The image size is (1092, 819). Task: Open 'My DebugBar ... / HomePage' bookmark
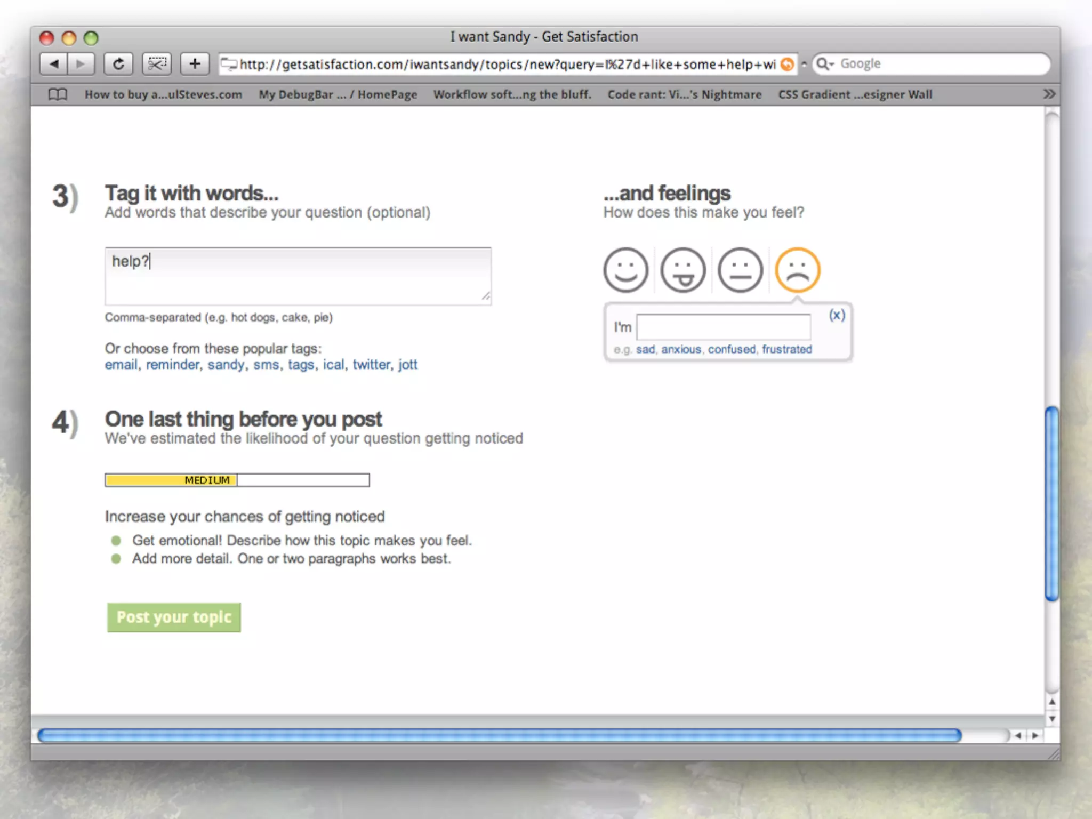[x=338, y=94]
